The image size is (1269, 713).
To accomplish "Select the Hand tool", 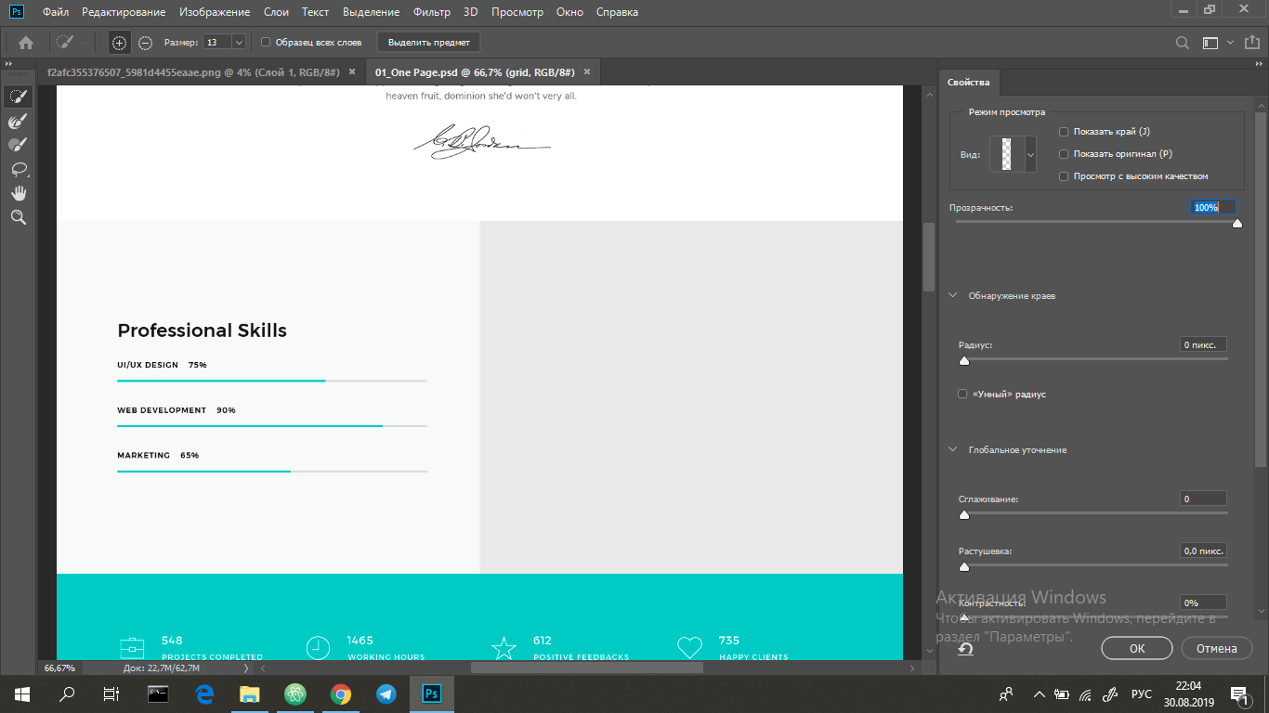I will coord(18,193).
